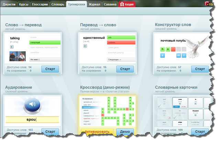Open the Джунгли tab
Image resolution: width=220 pixels, height=143 pixels.
click(x=9, y=4)
